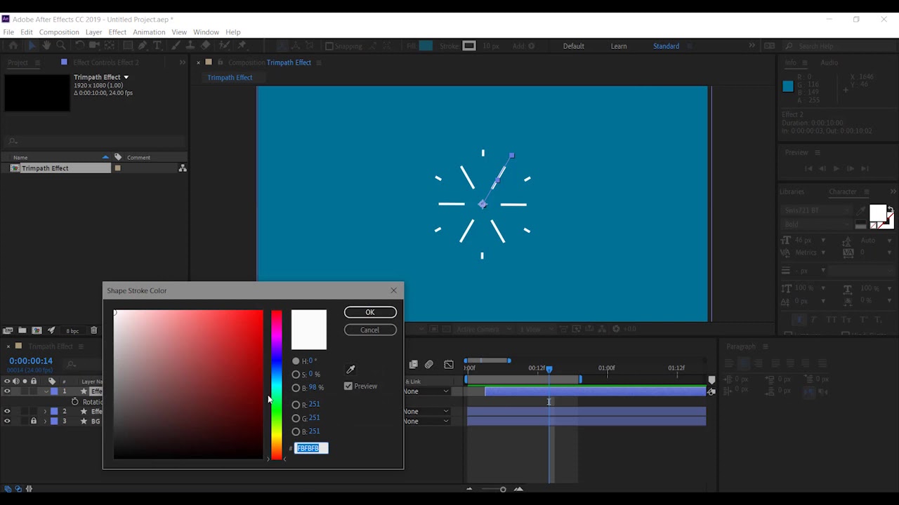The width and height of the screenshot is (899, 505).
Task: Select the H hue radio button
Action: (296, 361)
